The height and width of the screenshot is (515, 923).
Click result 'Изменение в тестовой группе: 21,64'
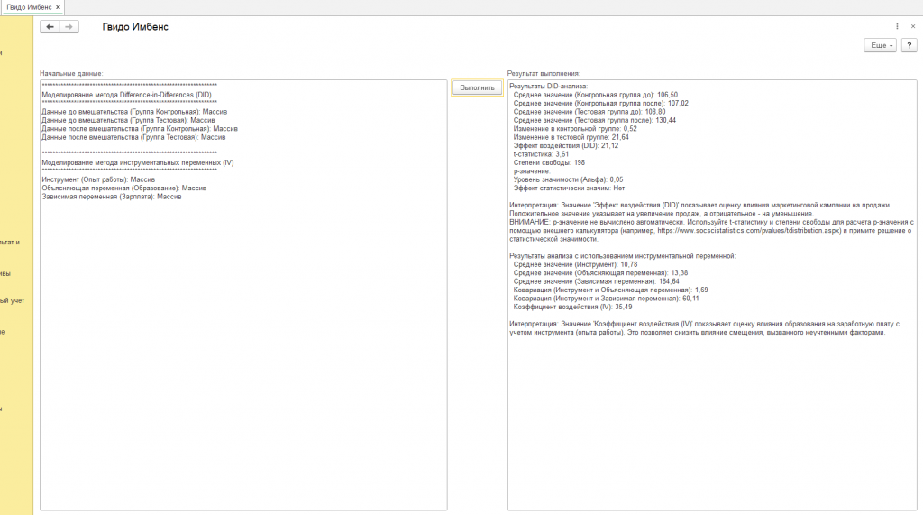(571, 137)
